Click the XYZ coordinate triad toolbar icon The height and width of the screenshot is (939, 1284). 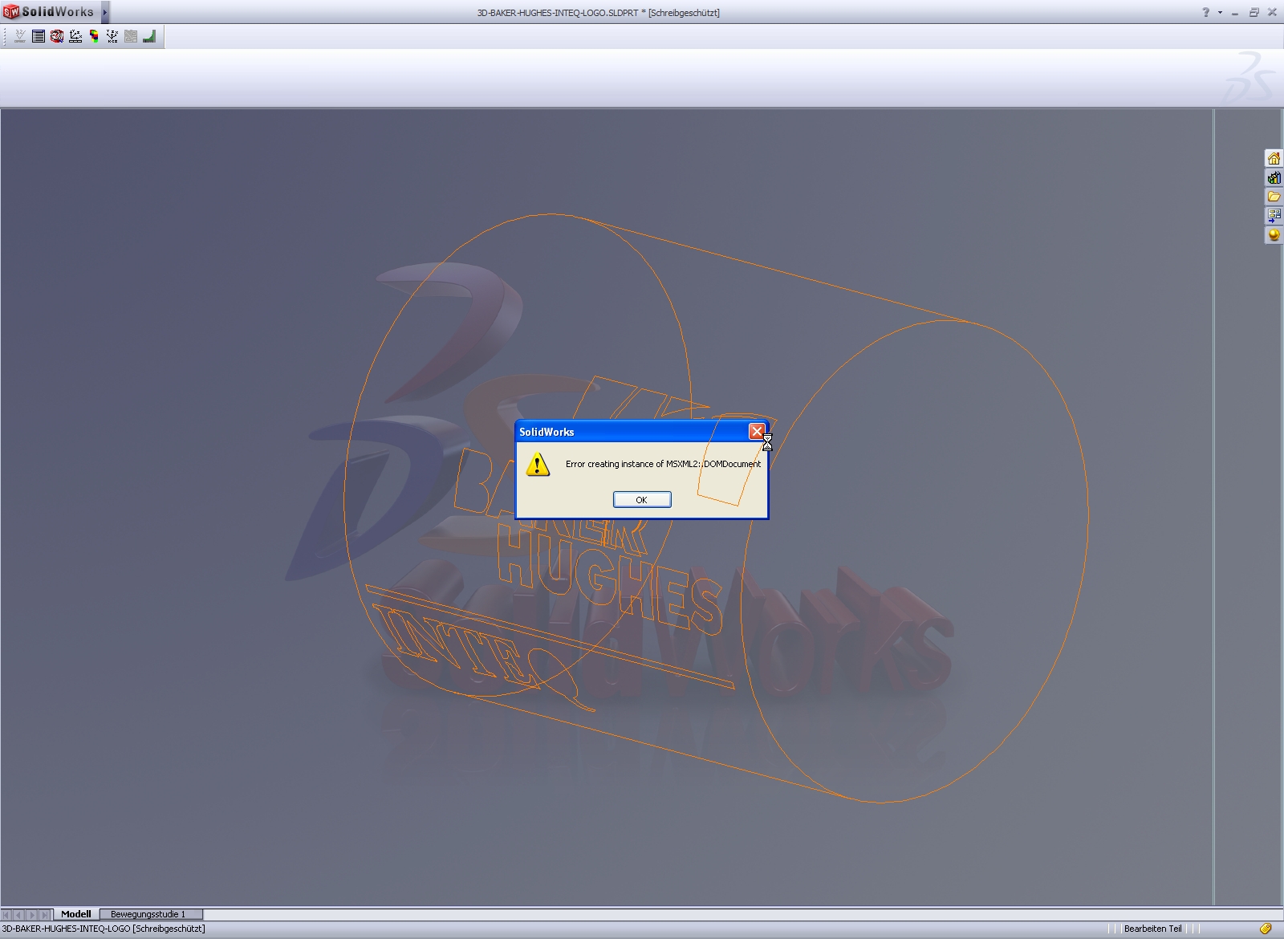[x=112, y=36]
